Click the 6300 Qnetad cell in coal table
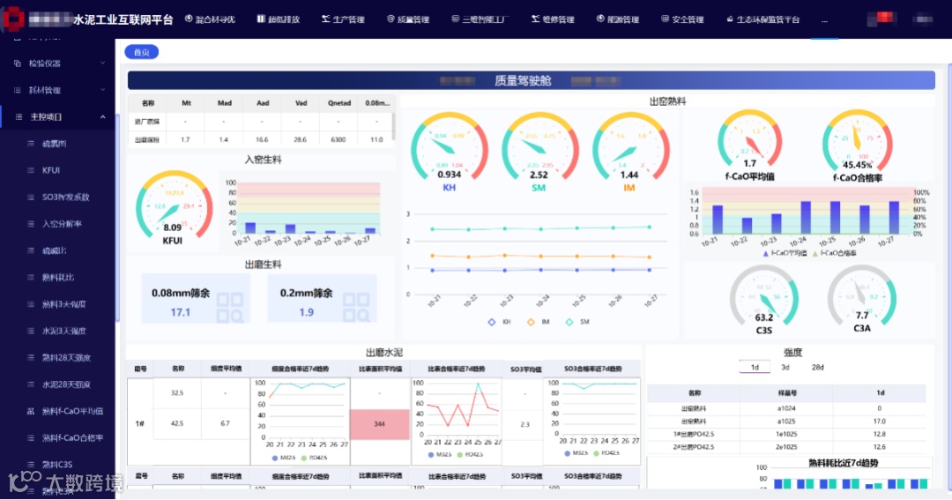The width and height of the screenshot is (952, 500). (x=338, y=139)
